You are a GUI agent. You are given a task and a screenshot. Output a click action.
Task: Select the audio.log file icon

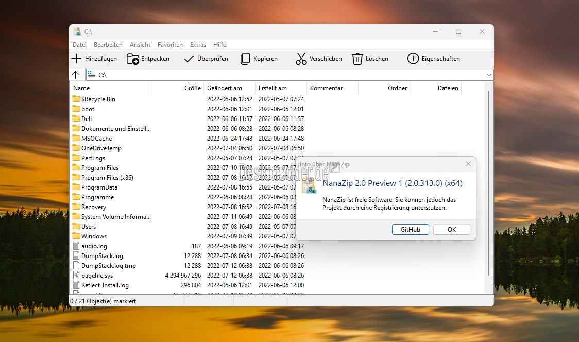76,246
